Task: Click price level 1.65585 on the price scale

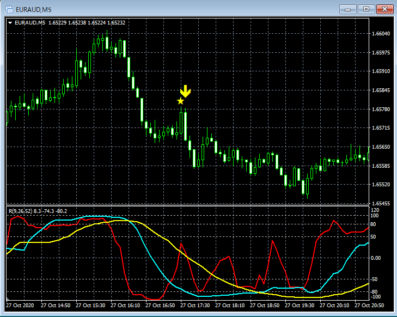Action: 381,166
